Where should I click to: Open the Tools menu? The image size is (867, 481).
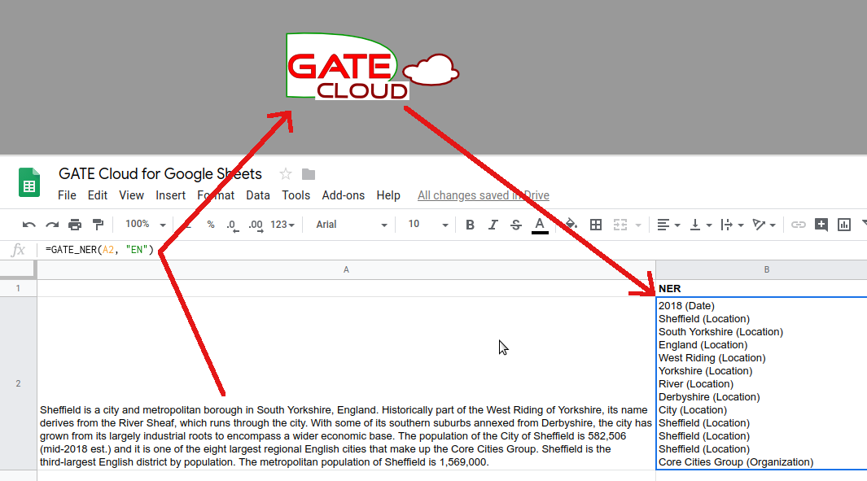(x=296, y=195)
